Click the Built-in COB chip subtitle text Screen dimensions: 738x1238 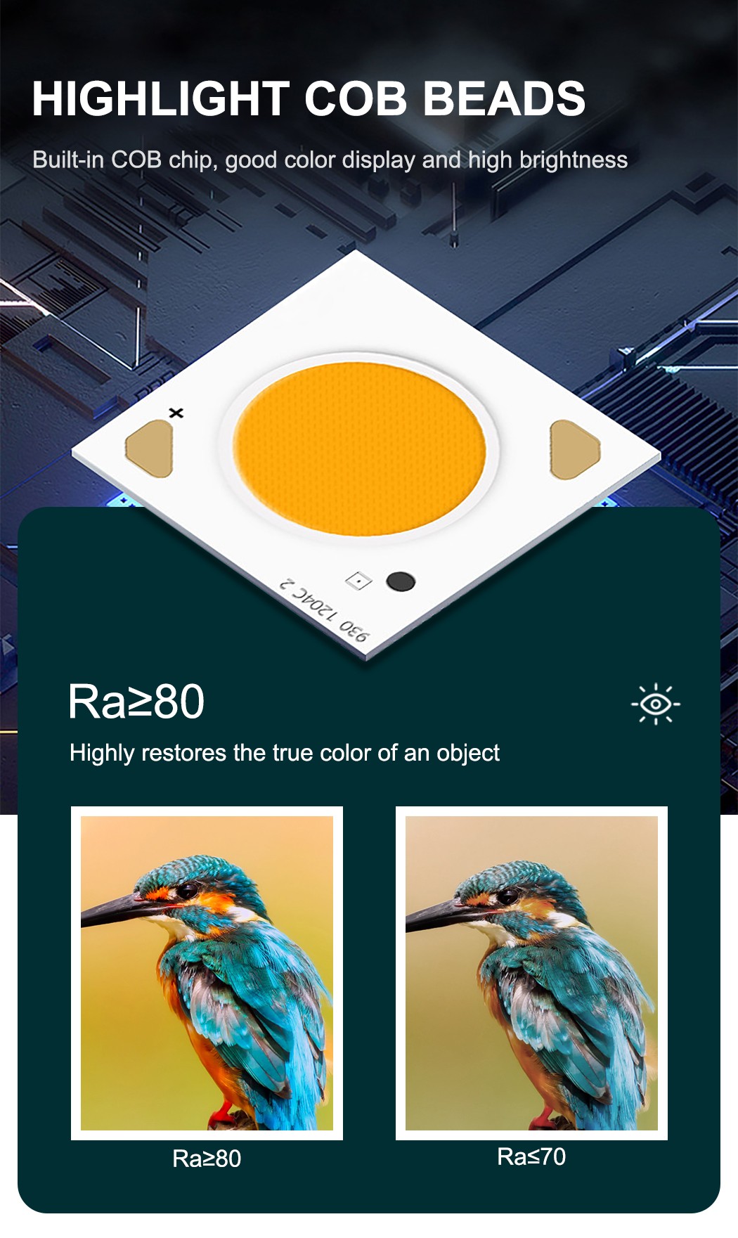click(x=330, y=160)
